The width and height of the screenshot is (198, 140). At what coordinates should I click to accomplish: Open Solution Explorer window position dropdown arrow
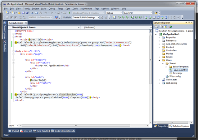(186, 23)
